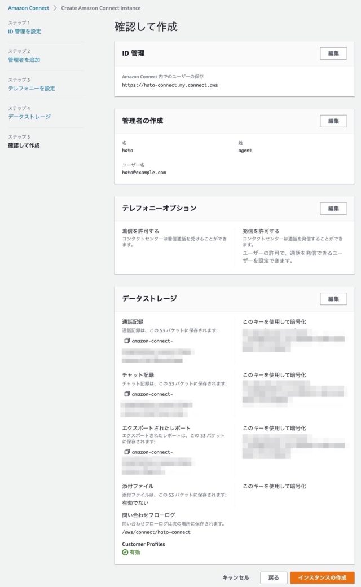This screenshot has height=587, width=361.
Task: Click the green Customer Profiles 有効 checkmark icon
Action: point(125,552)
